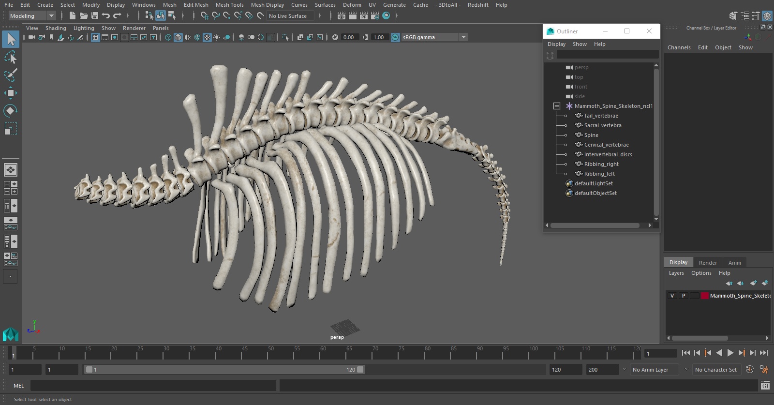Enable snap to grid icon
The width and height of the screenshot is (774, 405).
pyautogui.click(x=205, y=16)
